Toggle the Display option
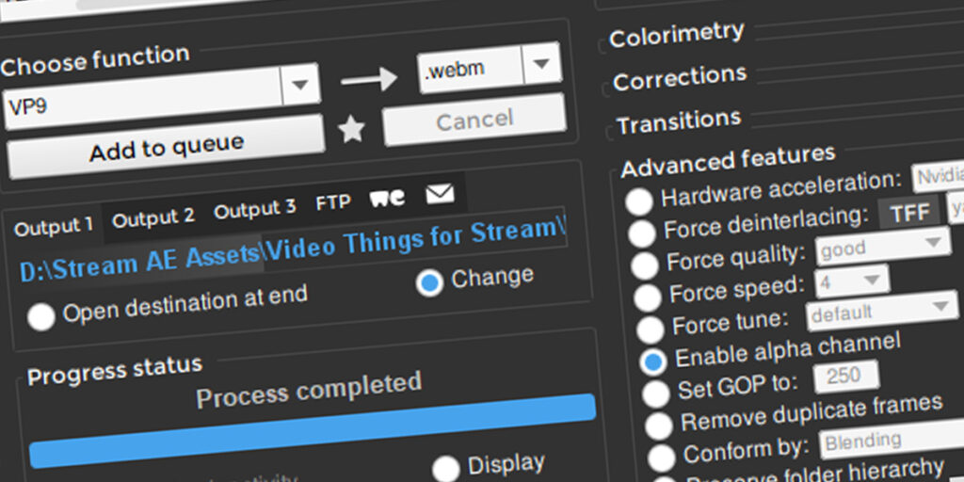This screenshot has width=964, height=482. pyautogui.click(x=446, y=469)
